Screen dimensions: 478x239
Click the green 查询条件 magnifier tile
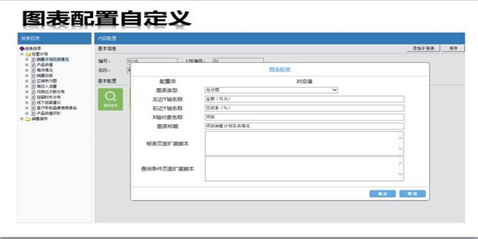[110, 99]
